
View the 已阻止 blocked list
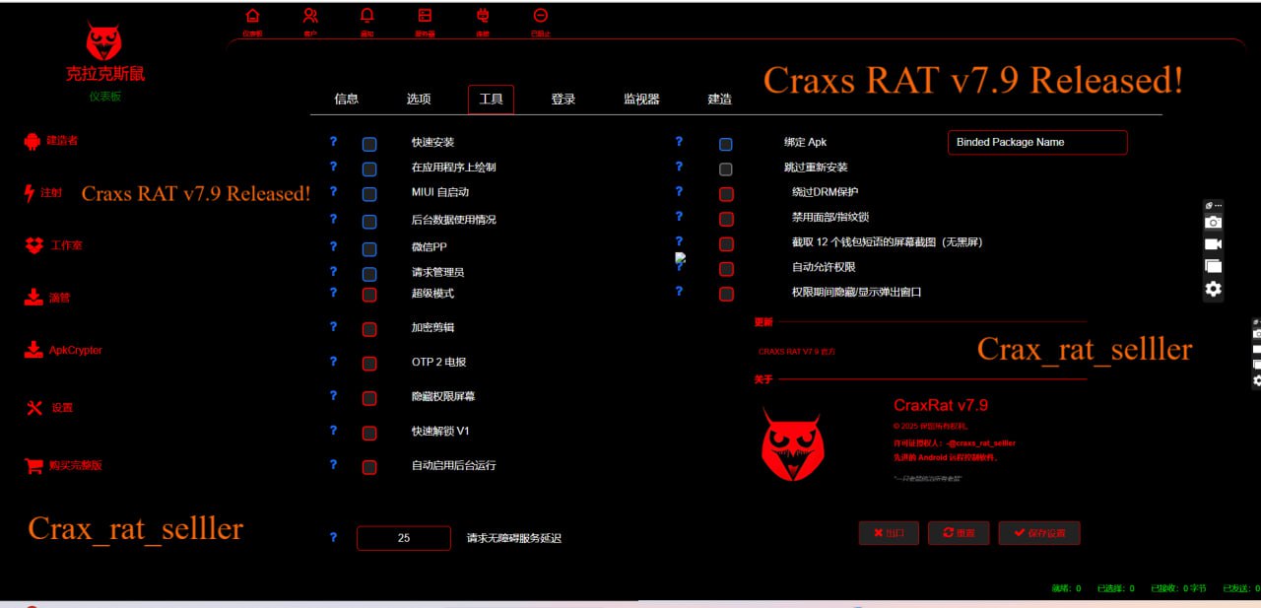pos(540,17)
